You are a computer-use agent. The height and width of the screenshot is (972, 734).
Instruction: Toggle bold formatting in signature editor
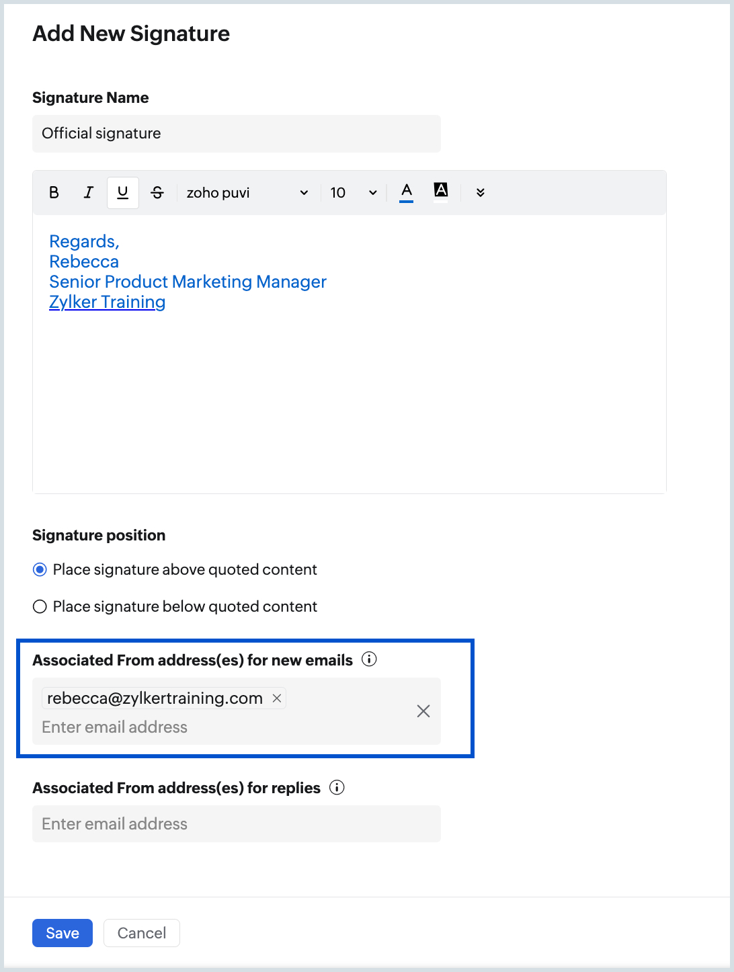click(x=54, y=193)
